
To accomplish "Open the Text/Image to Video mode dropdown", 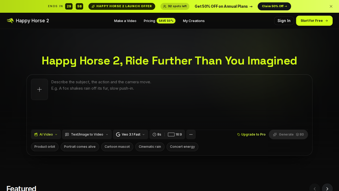I will 87,134.
